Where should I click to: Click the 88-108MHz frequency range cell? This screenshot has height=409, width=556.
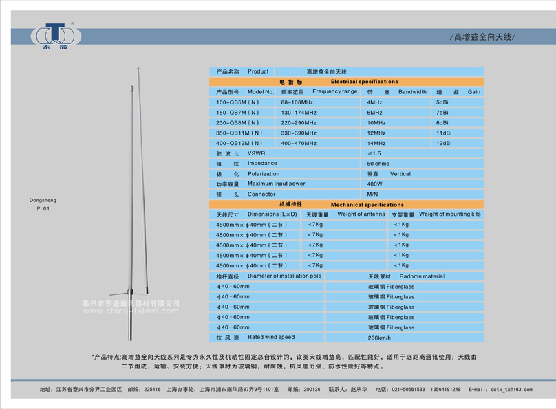pyautogui.click(x=297, y=102)
